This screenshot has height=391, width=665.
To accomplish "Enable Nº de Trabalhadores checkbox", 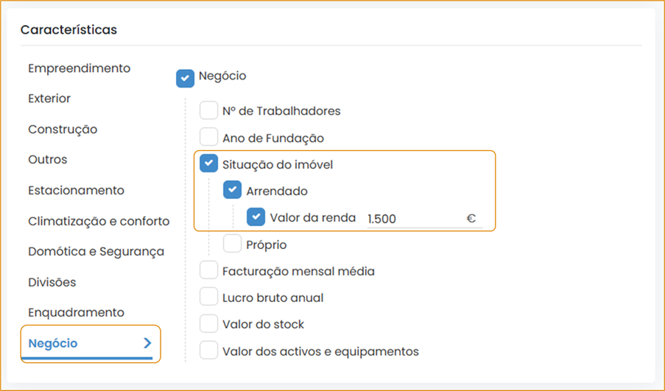I will 209,111.
